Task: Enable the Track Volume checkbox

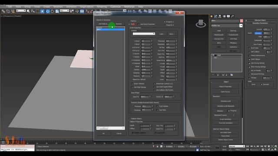Action: point(157,106)
